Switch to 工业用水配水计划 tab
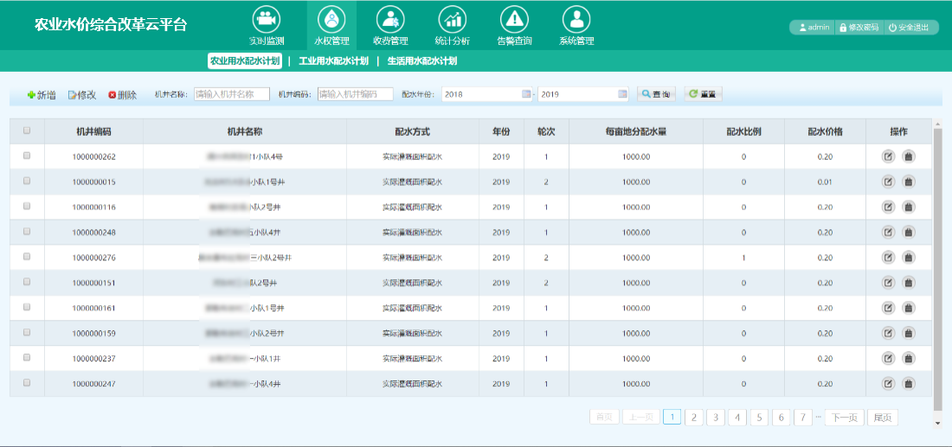Image resolution: width=952 pixels, height=447 pixels. [x=334, y=61]
